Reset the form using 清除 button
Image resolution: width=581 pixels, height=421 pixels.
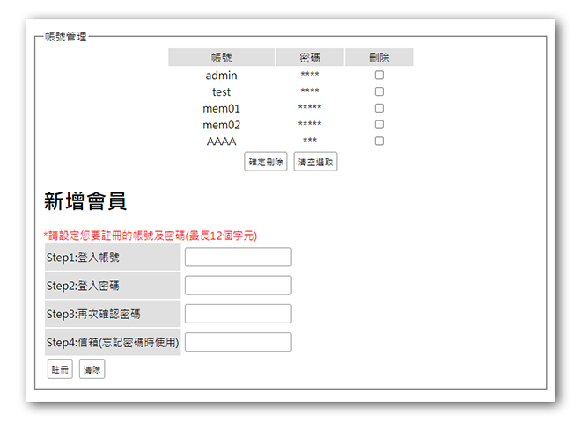(92, 370)
